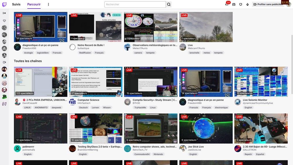Click the camera icon in left sidebar
The width and height of the screenshot is (293, 165).
pyautogui.click(x=4, y=62)
